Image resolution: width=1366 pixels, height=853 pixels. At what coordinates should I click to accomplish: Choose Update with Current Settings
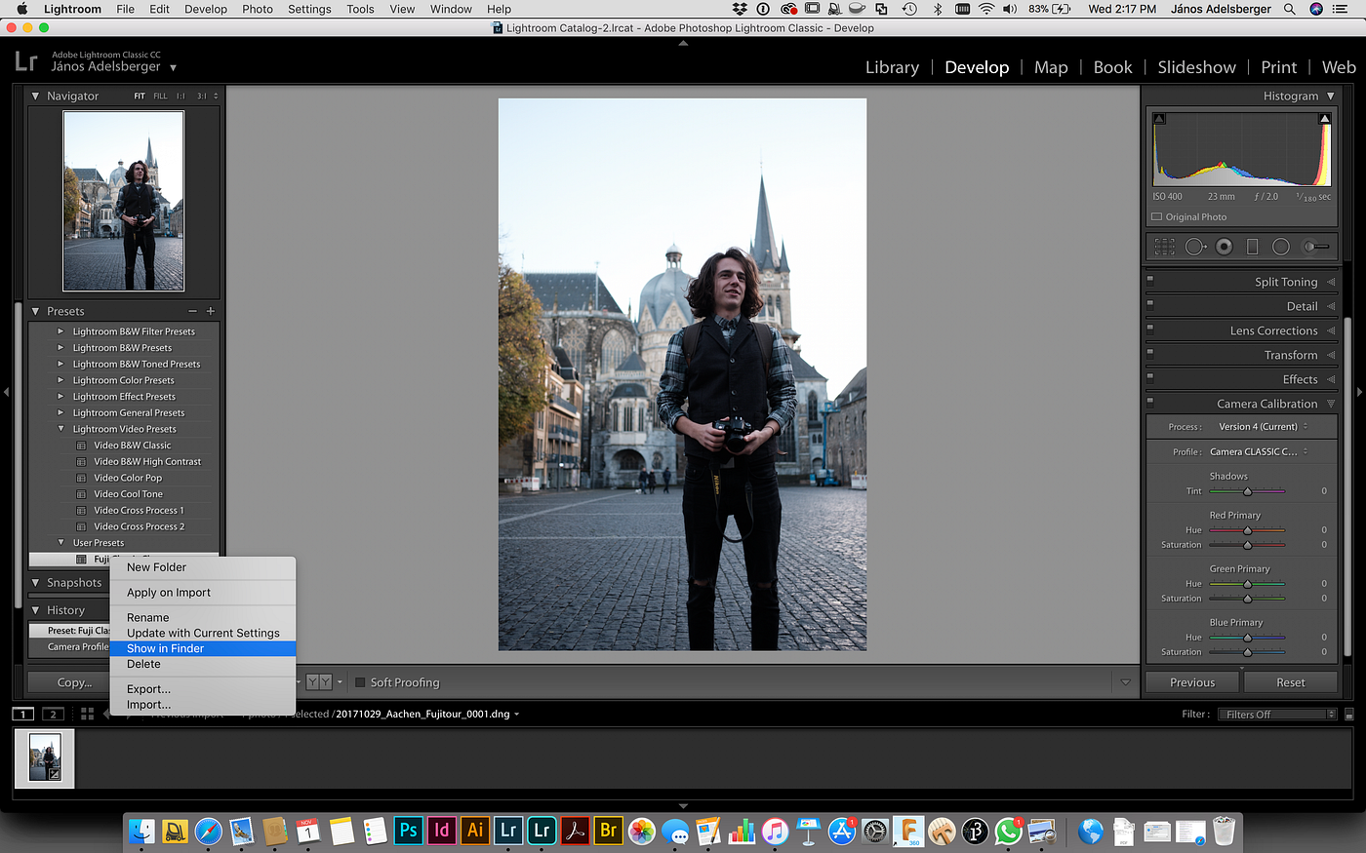(203, 633)
